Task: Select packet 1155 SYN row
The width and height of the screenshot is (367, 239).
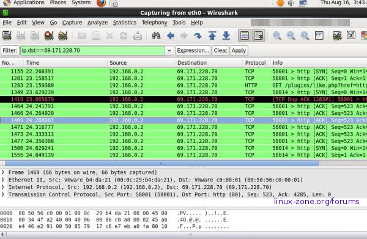Action: tap(183, 71)
